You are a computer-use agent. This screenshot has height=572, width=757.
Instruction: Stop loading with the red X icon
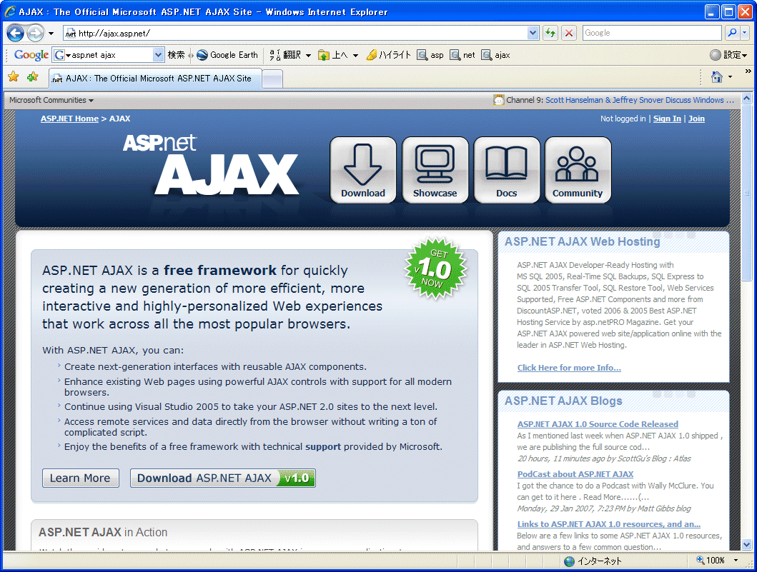click(569, 34)
